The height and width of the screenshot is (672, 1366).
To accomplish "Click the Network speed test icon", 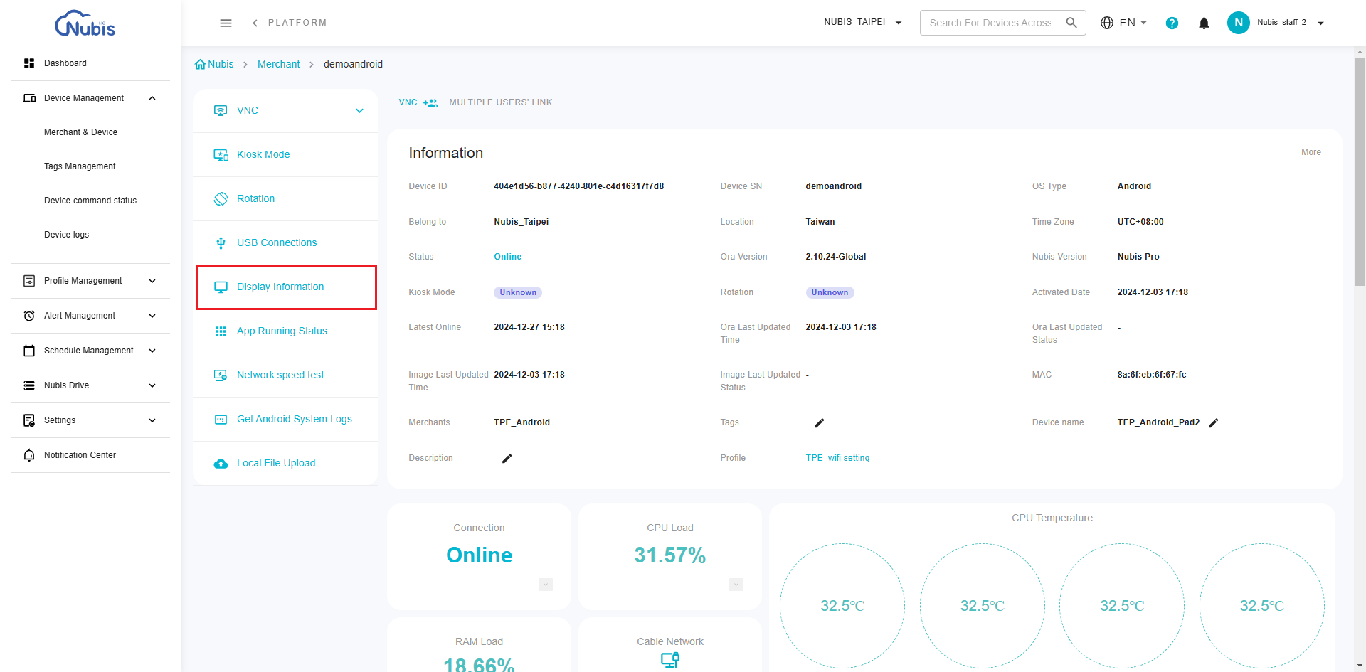I will click(221, 375).
